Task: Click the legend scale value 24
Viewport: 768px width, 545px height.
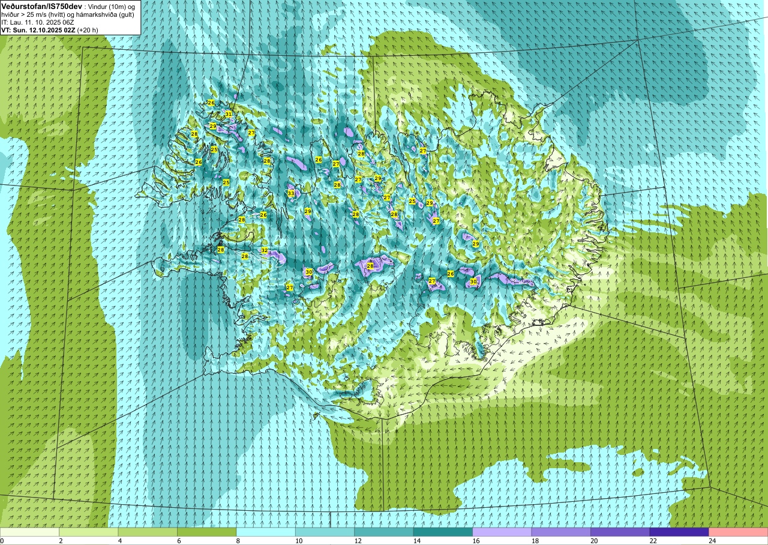Action: pyautogui.click(x=712, y=541)
